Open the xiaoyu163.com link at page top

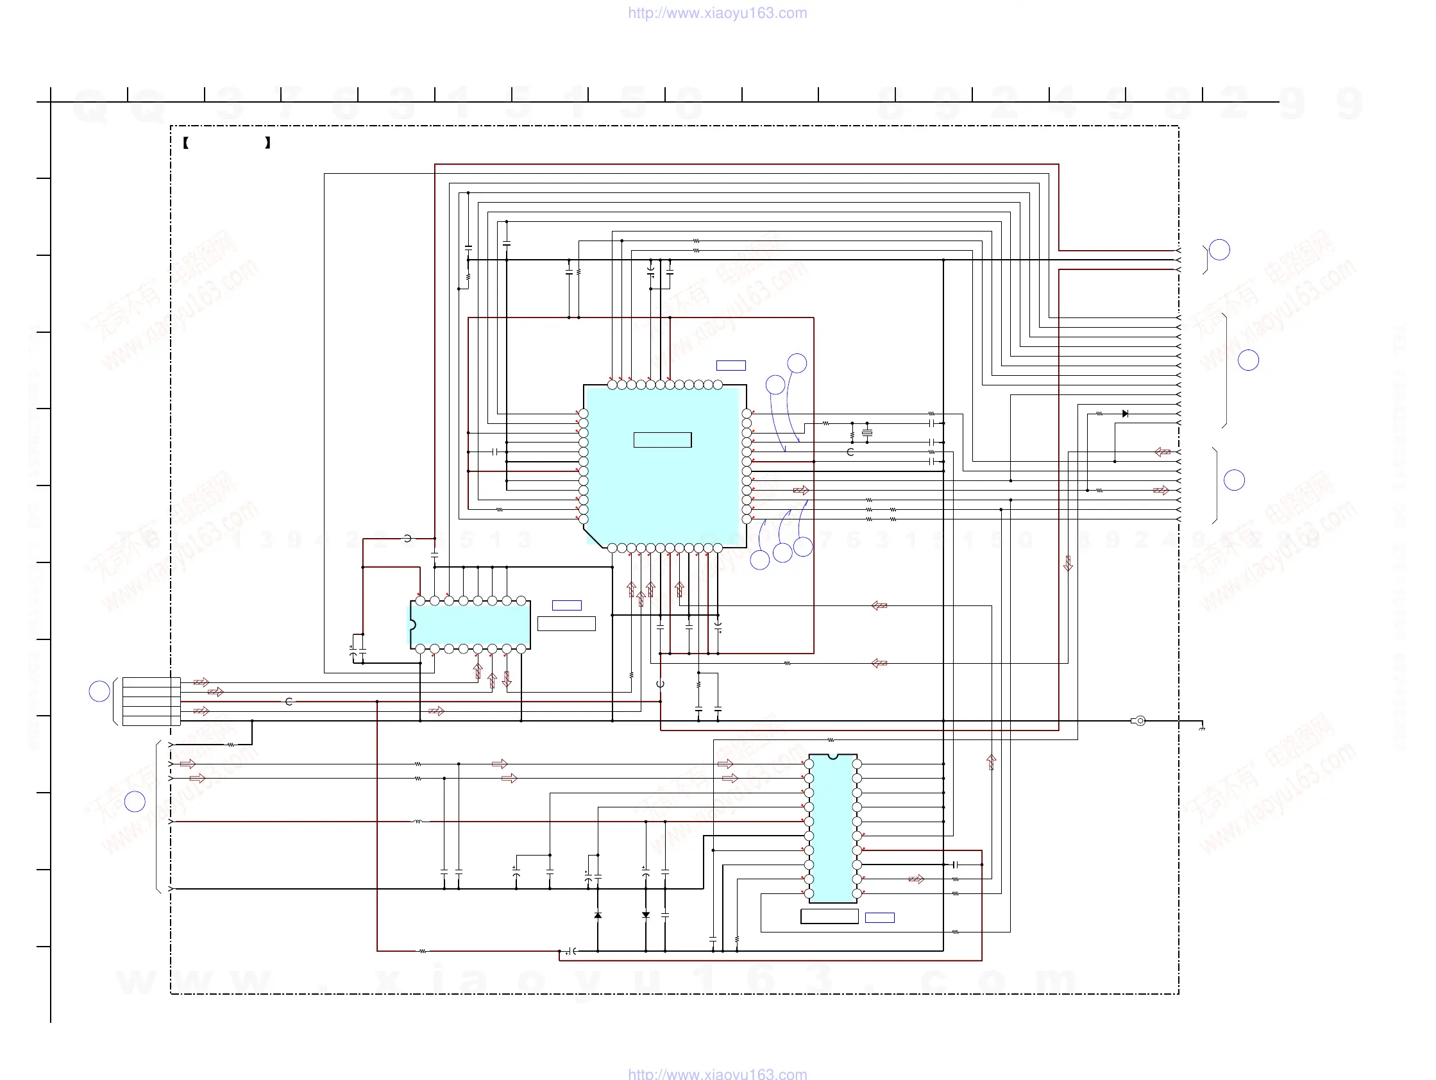coord(717,13)
